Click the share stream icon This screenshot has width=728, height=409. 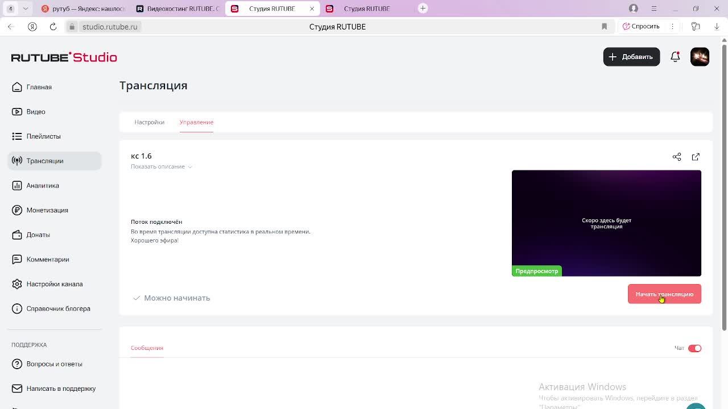(x=677, y=157)
